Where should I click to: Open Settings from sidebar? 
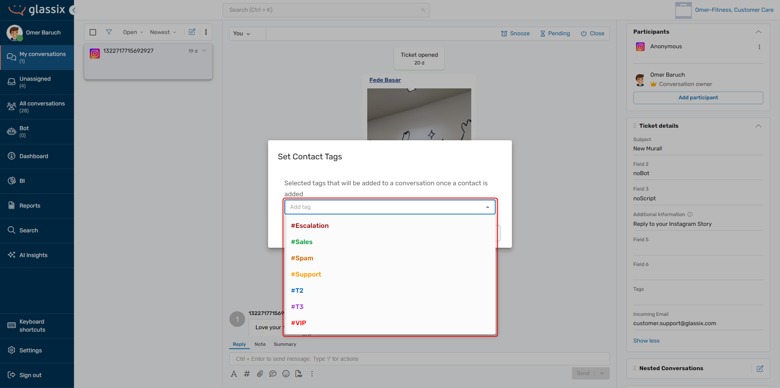tap(37, 351)
